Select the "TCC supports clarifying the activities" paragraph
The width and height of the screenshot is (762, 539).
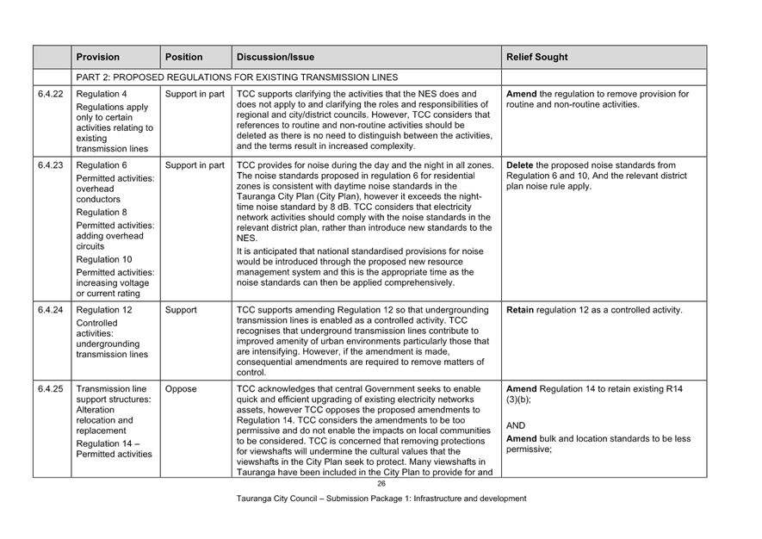point(364,120)
